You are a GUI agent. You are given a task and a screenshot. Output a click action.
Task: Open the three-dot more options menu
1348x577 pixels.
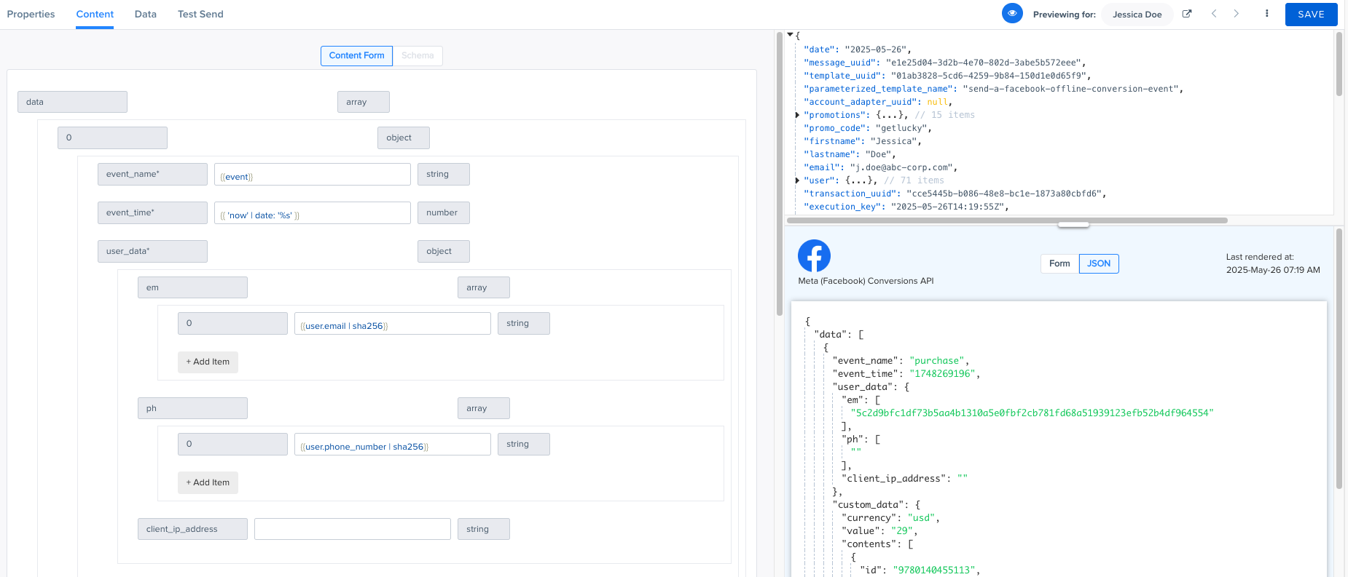pos(1266,13)
